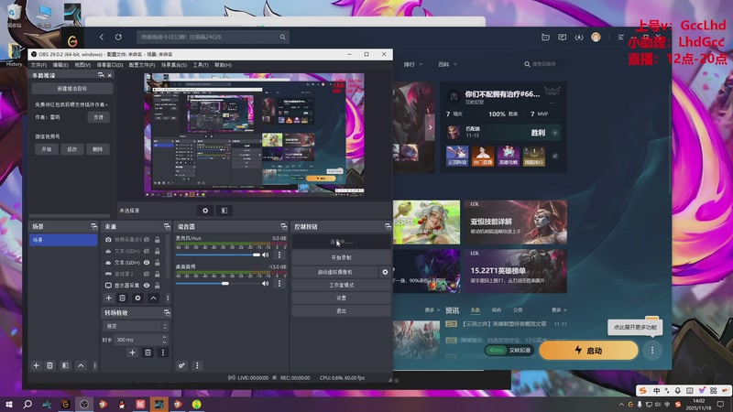Screen dimensions: 733x412
Task: Open advanced audio properties gears icon
Action: pos(181,365)
